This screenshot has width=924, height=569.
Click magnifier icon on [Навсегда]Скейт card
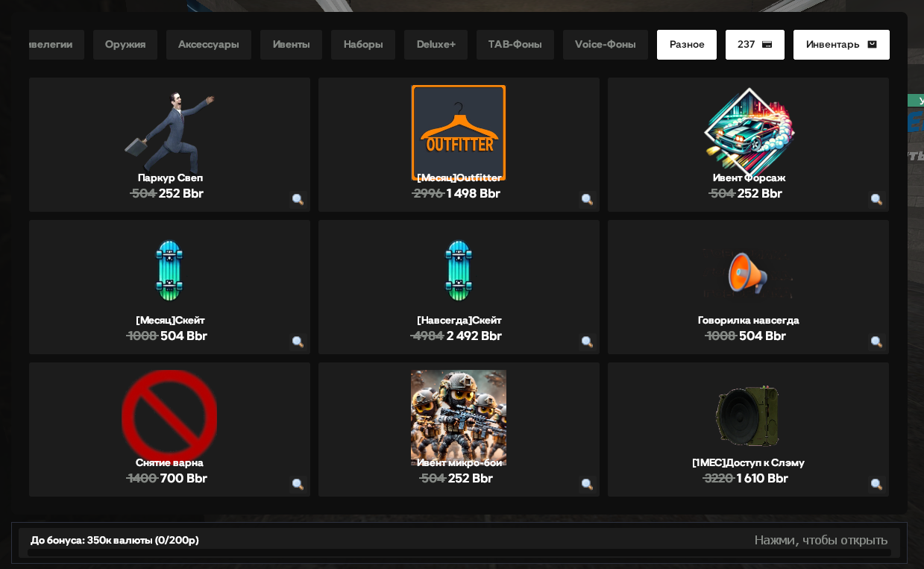tap(587, 342)
